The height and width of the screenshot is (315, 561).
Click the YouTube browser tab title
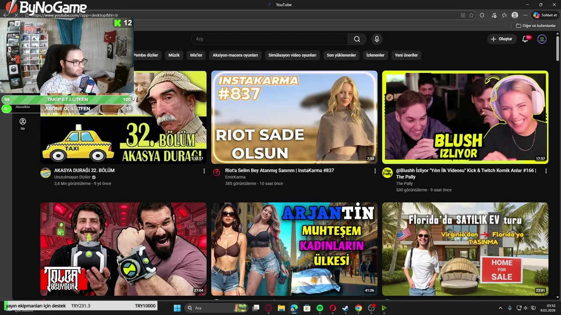point(284,5)
